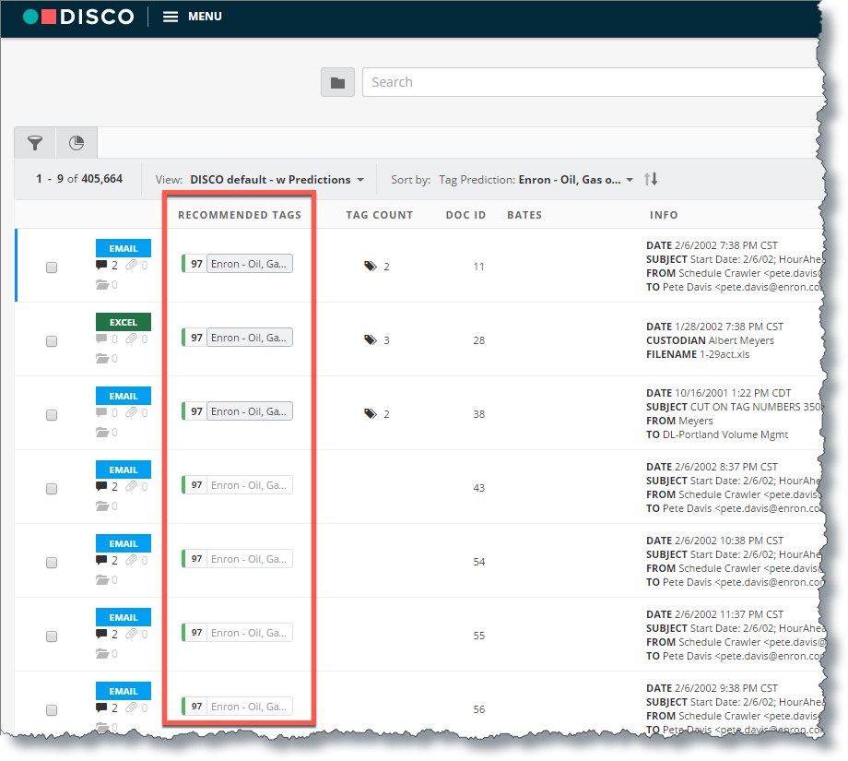Click into the Search field
Viewport: 848px width, 761px height.
592,82
